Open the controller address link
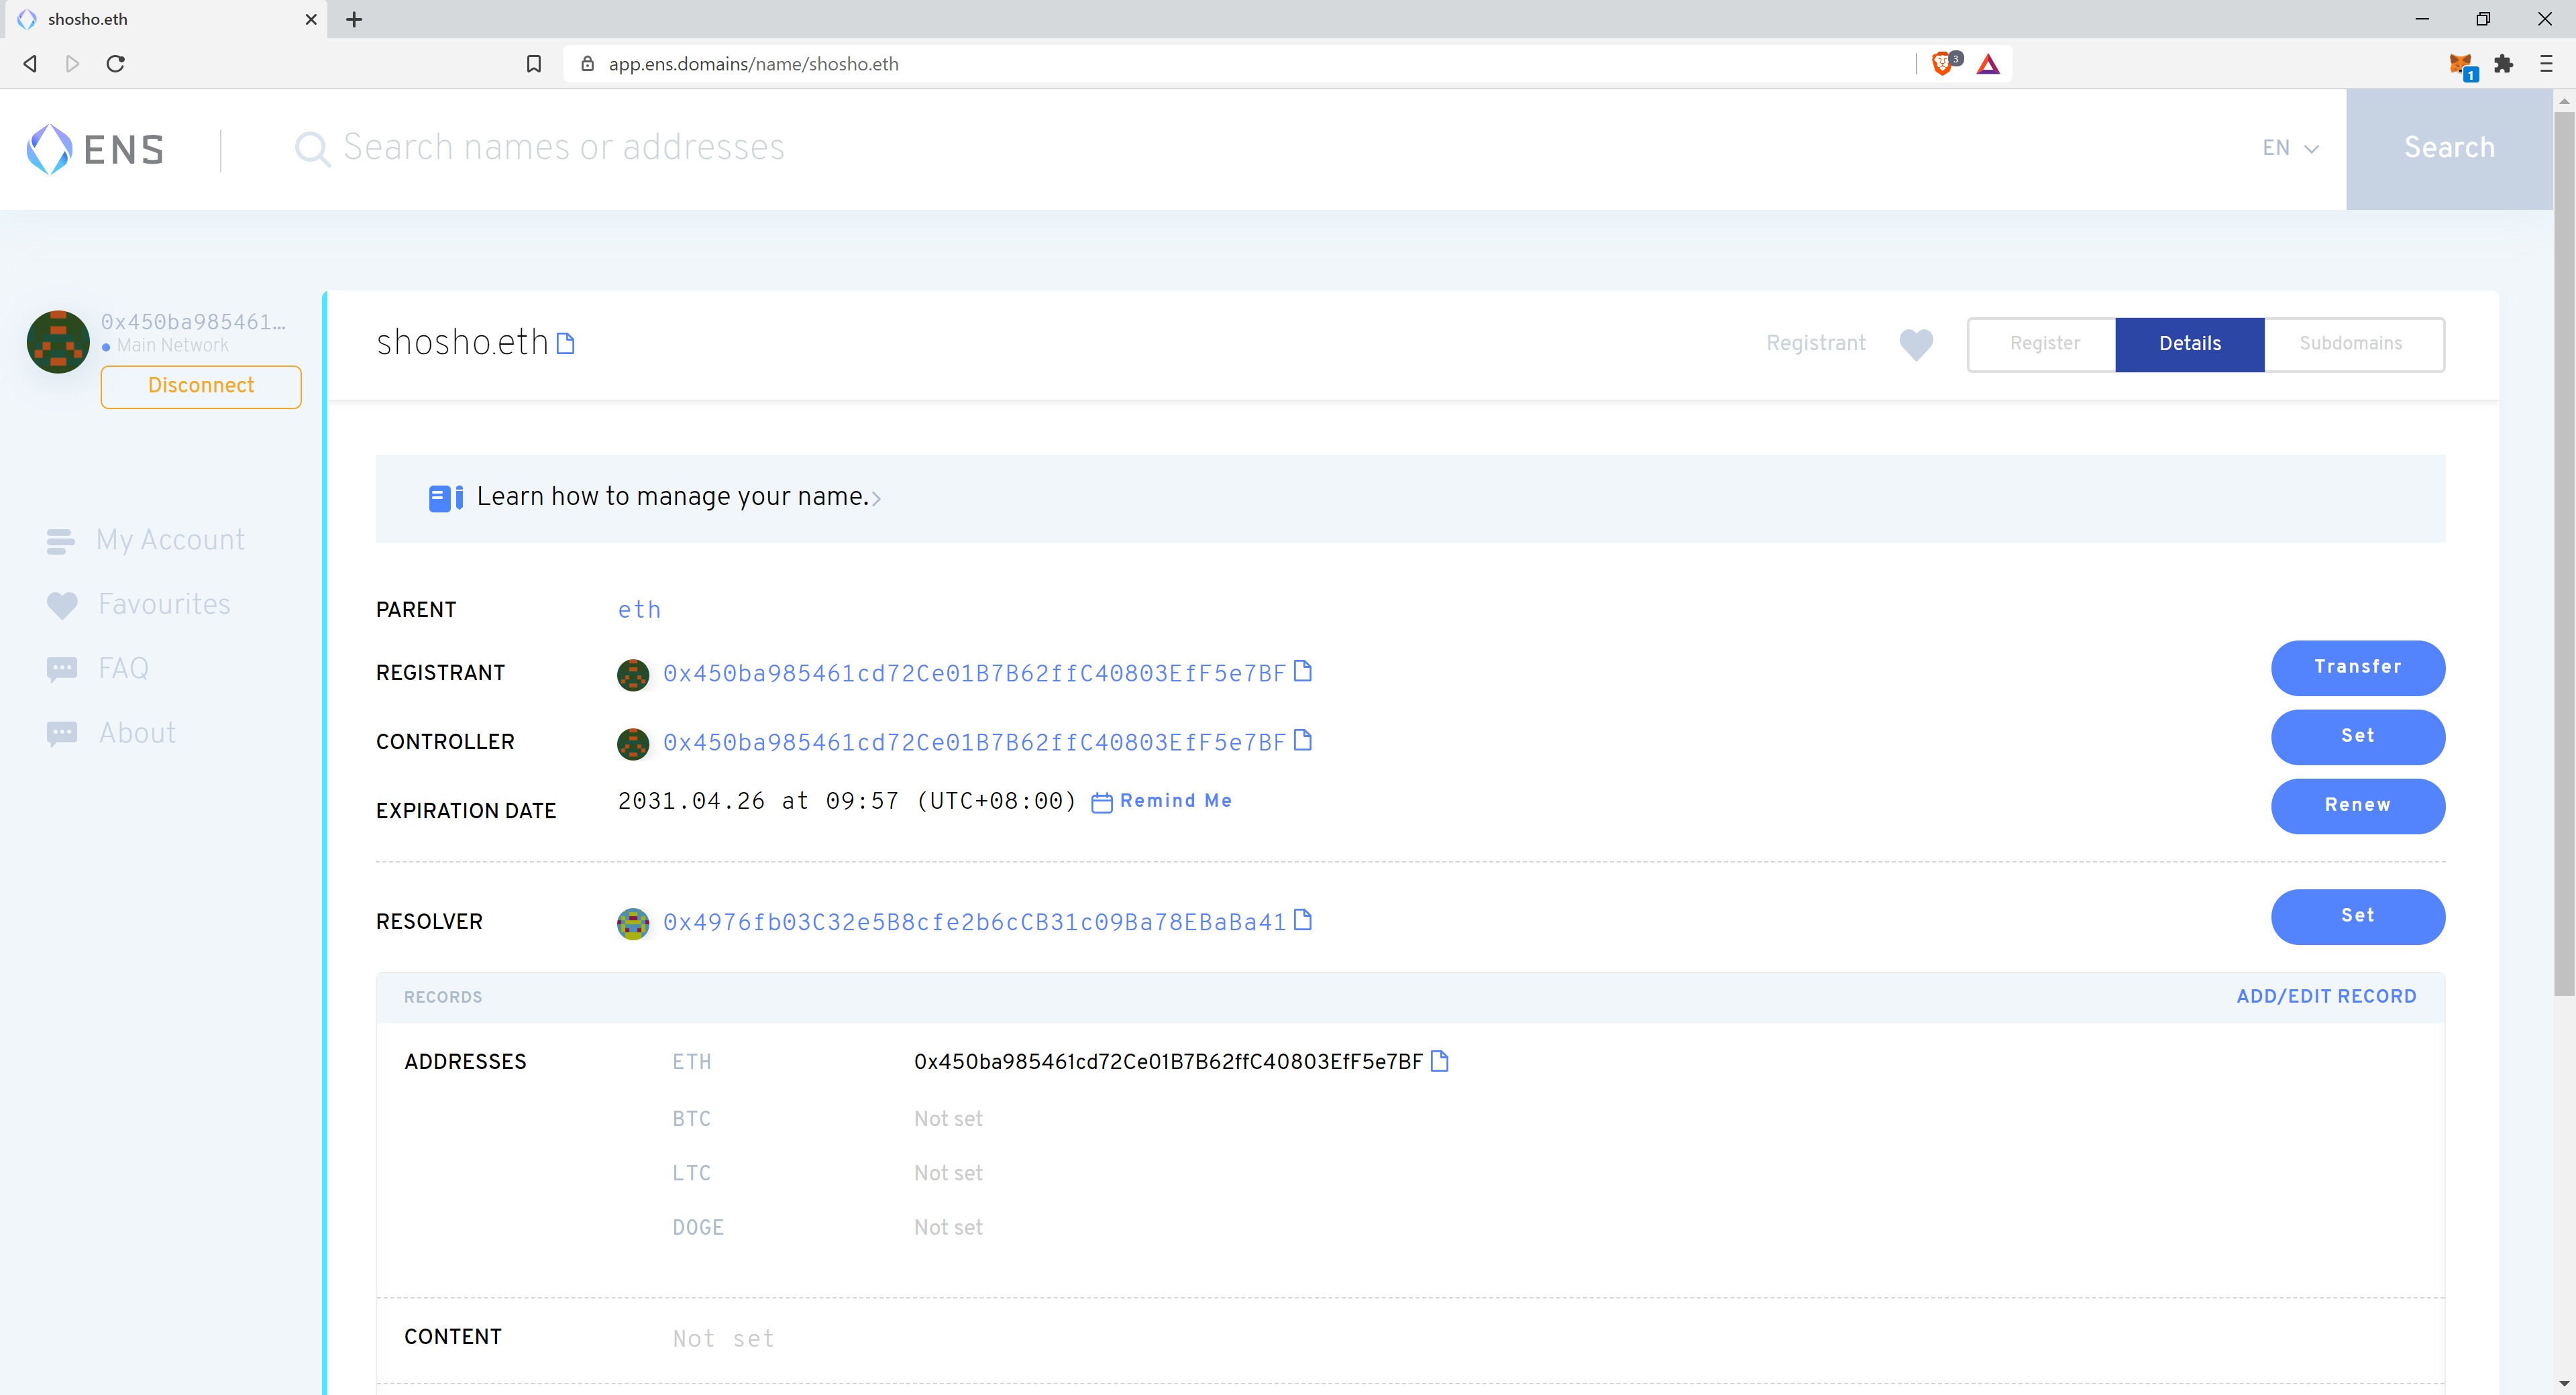Image resolution: width=2576 pixels, height=1395 pixels. pos(974,743)
